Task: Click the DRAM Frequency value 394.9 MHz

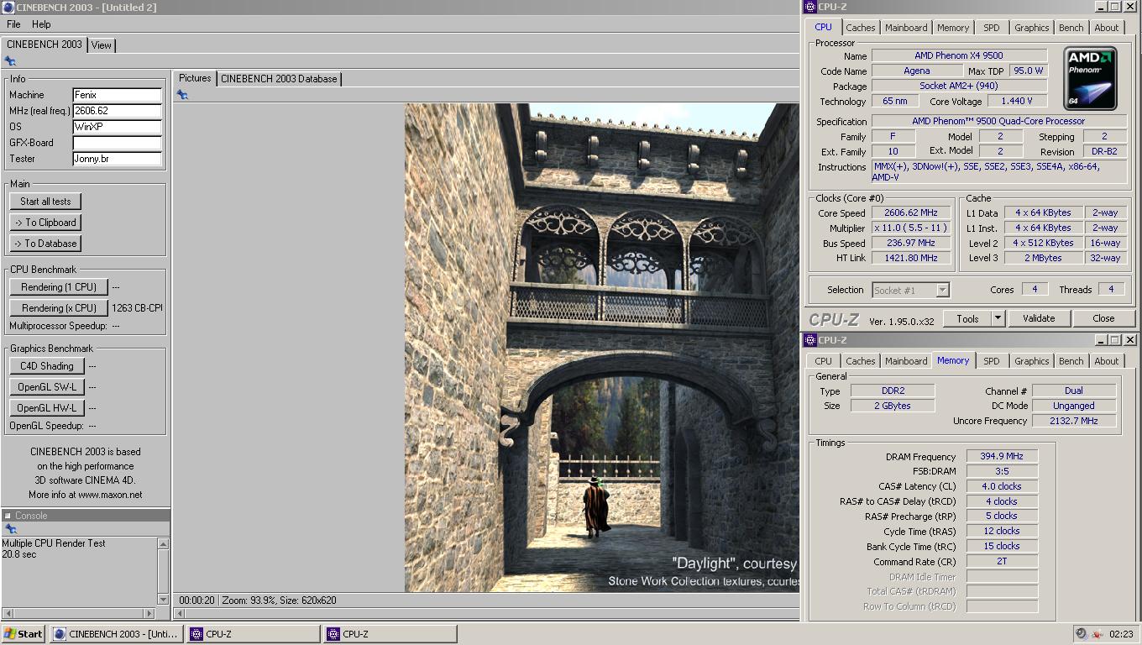Action: pyautogui.click(x=1002, y=456)
